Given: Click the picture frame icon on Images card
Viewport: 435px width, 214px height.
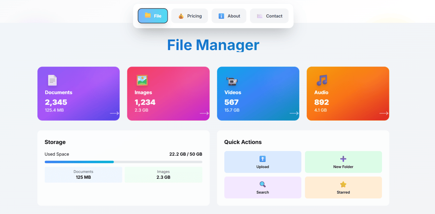Looking at the screenshot, I should click(142, 80).
